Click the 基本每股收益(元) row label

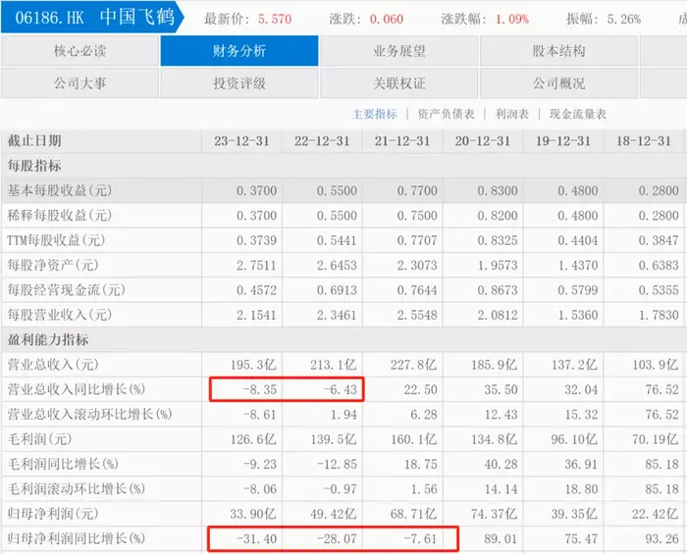pos(60,190)
